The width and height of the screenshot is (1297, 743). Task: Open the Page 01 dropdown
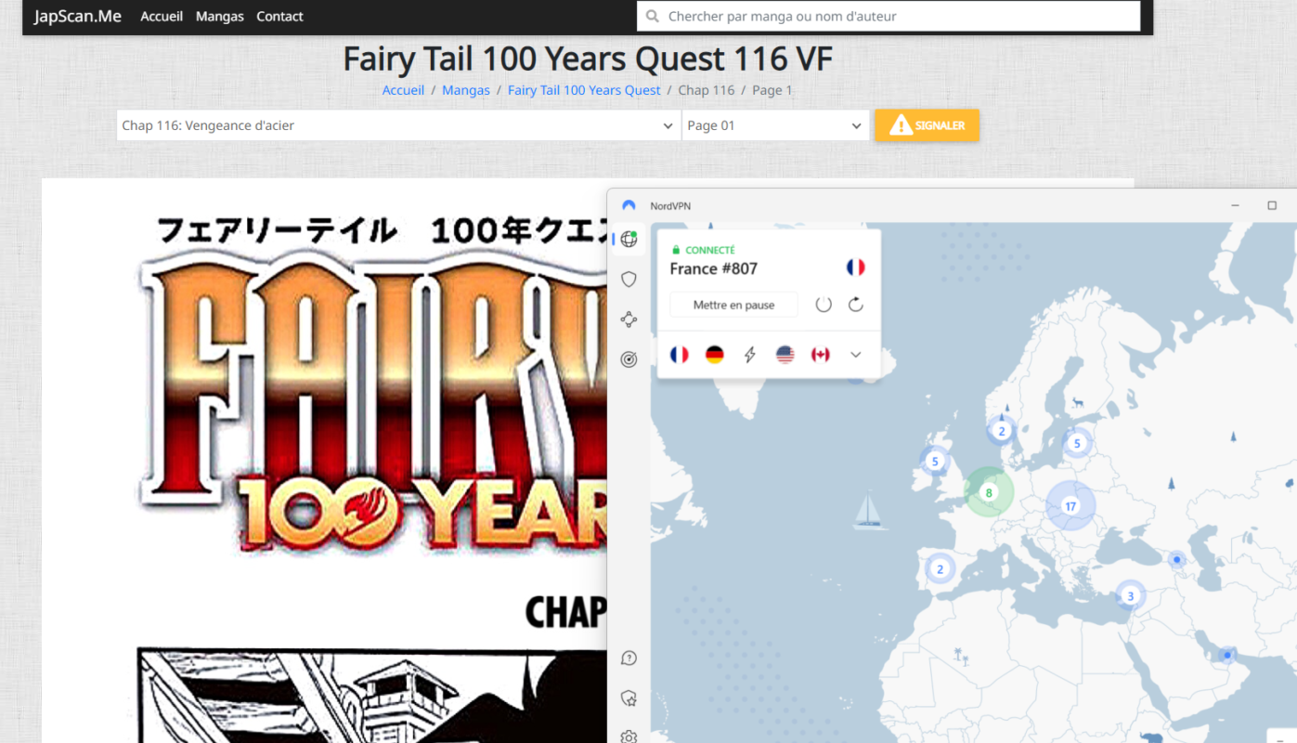(x=775, y=125)
